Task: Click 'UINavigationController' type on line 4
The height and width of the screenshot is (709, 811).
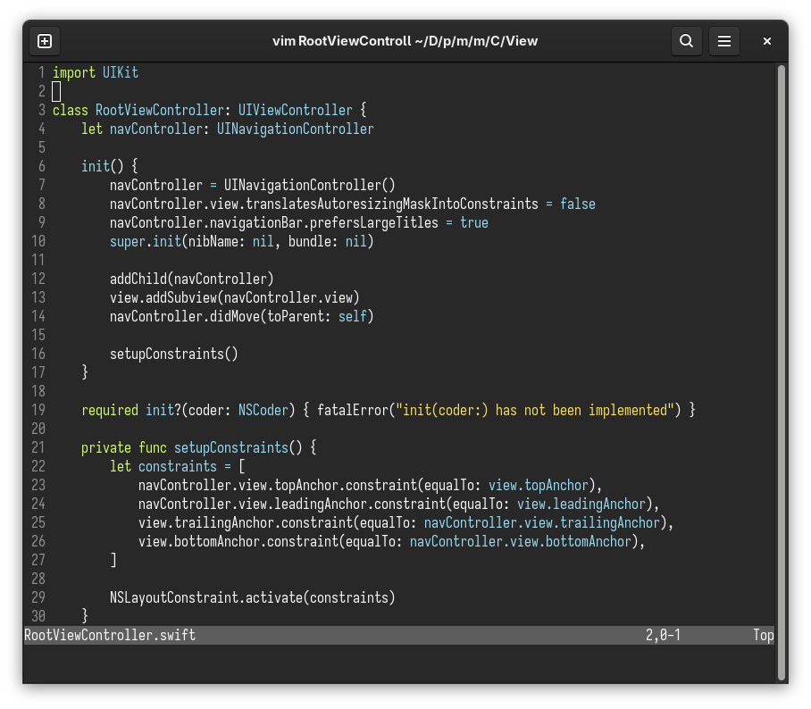Action: tap(295, 129)
